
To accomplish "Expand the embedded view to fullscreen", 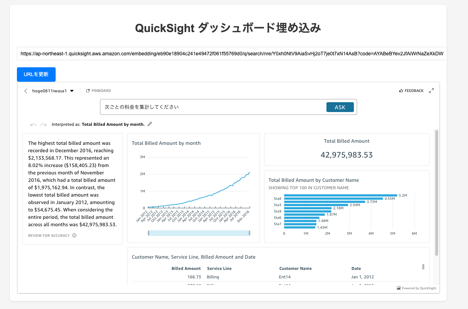I will pos(431,91).
